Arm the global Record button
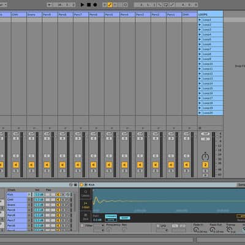 pos(95,4)
